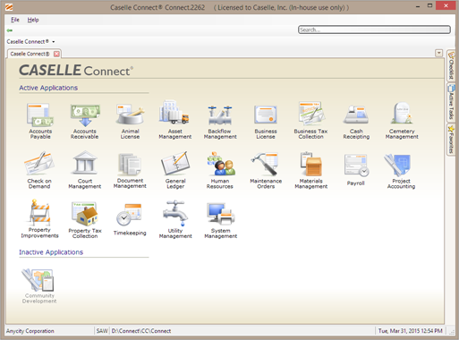This screenshot has height=340, width=459.
Task: Open the Favorites side panel
Action: [451, 140]
